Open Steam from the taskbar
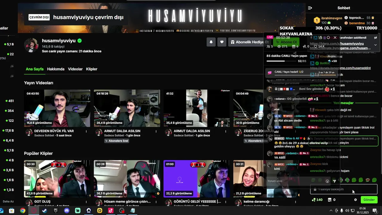 (x=44, y=211)
